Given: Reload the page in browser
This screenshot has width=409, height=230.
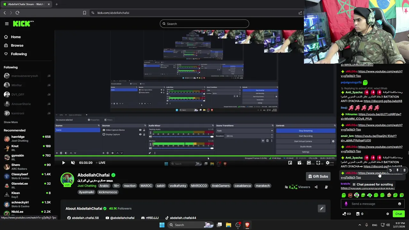Looking at the screenshot, I should 17,13.
